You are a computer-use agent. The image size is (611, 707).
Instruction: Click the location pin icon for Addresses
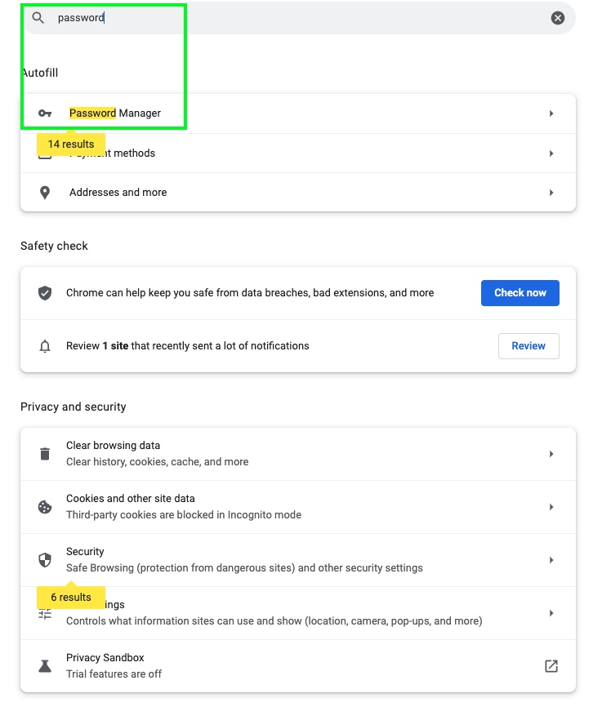click(x=45, y=193)
